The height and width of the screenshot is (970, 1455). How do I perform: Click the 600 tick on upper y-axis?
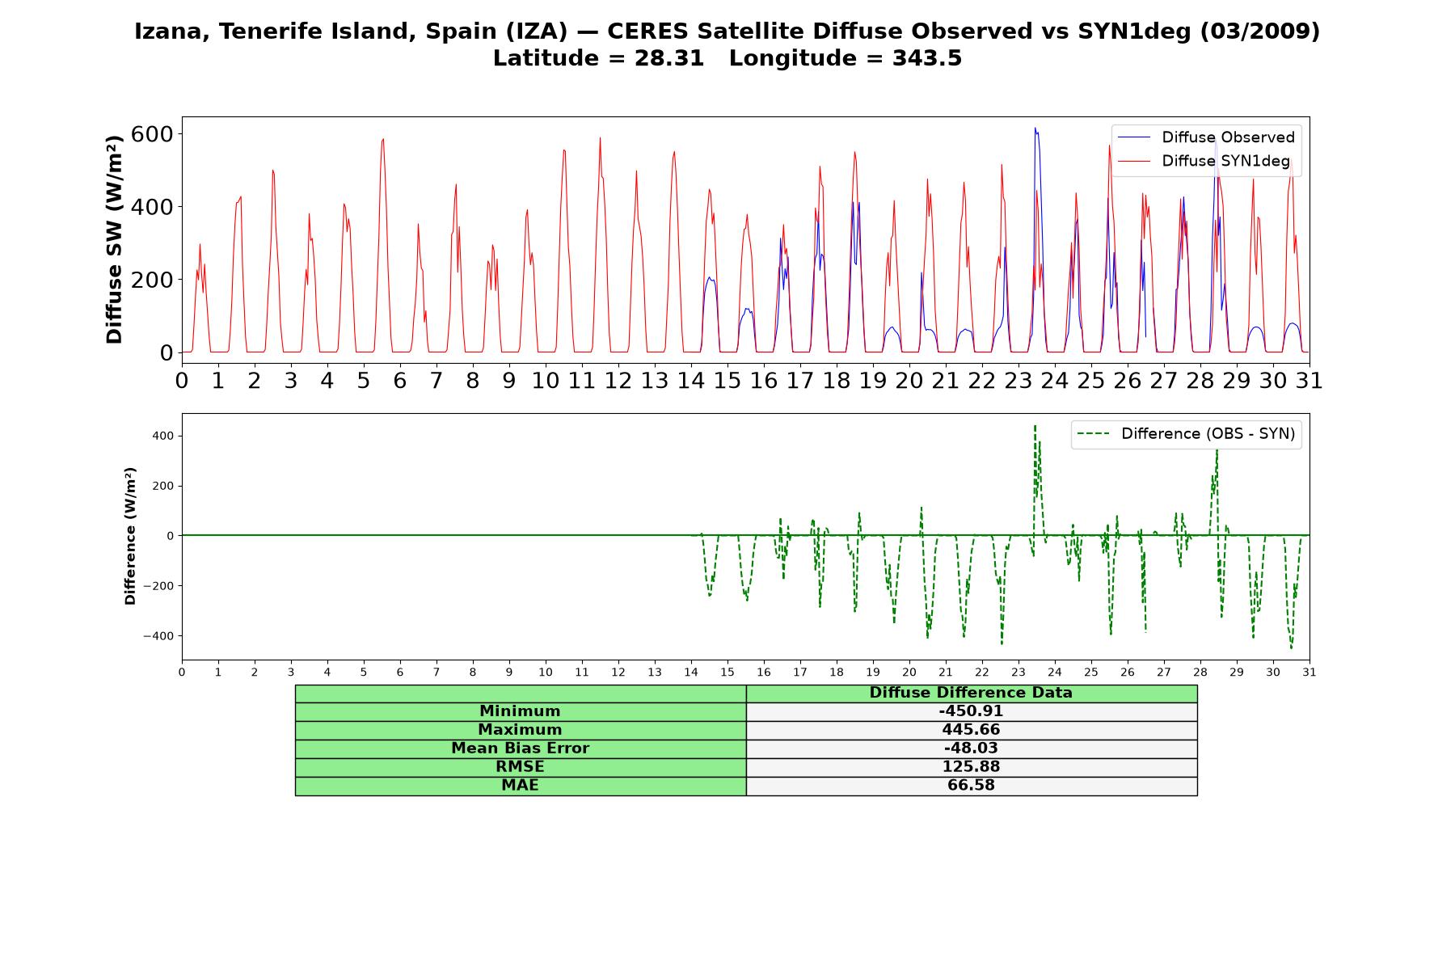point(152,133)
